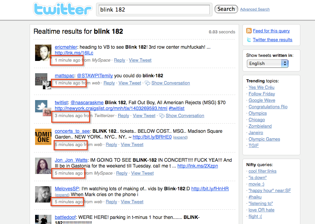315x224 pixels.
Task: Run nifty query #haiku
Action: click(255, 197)
